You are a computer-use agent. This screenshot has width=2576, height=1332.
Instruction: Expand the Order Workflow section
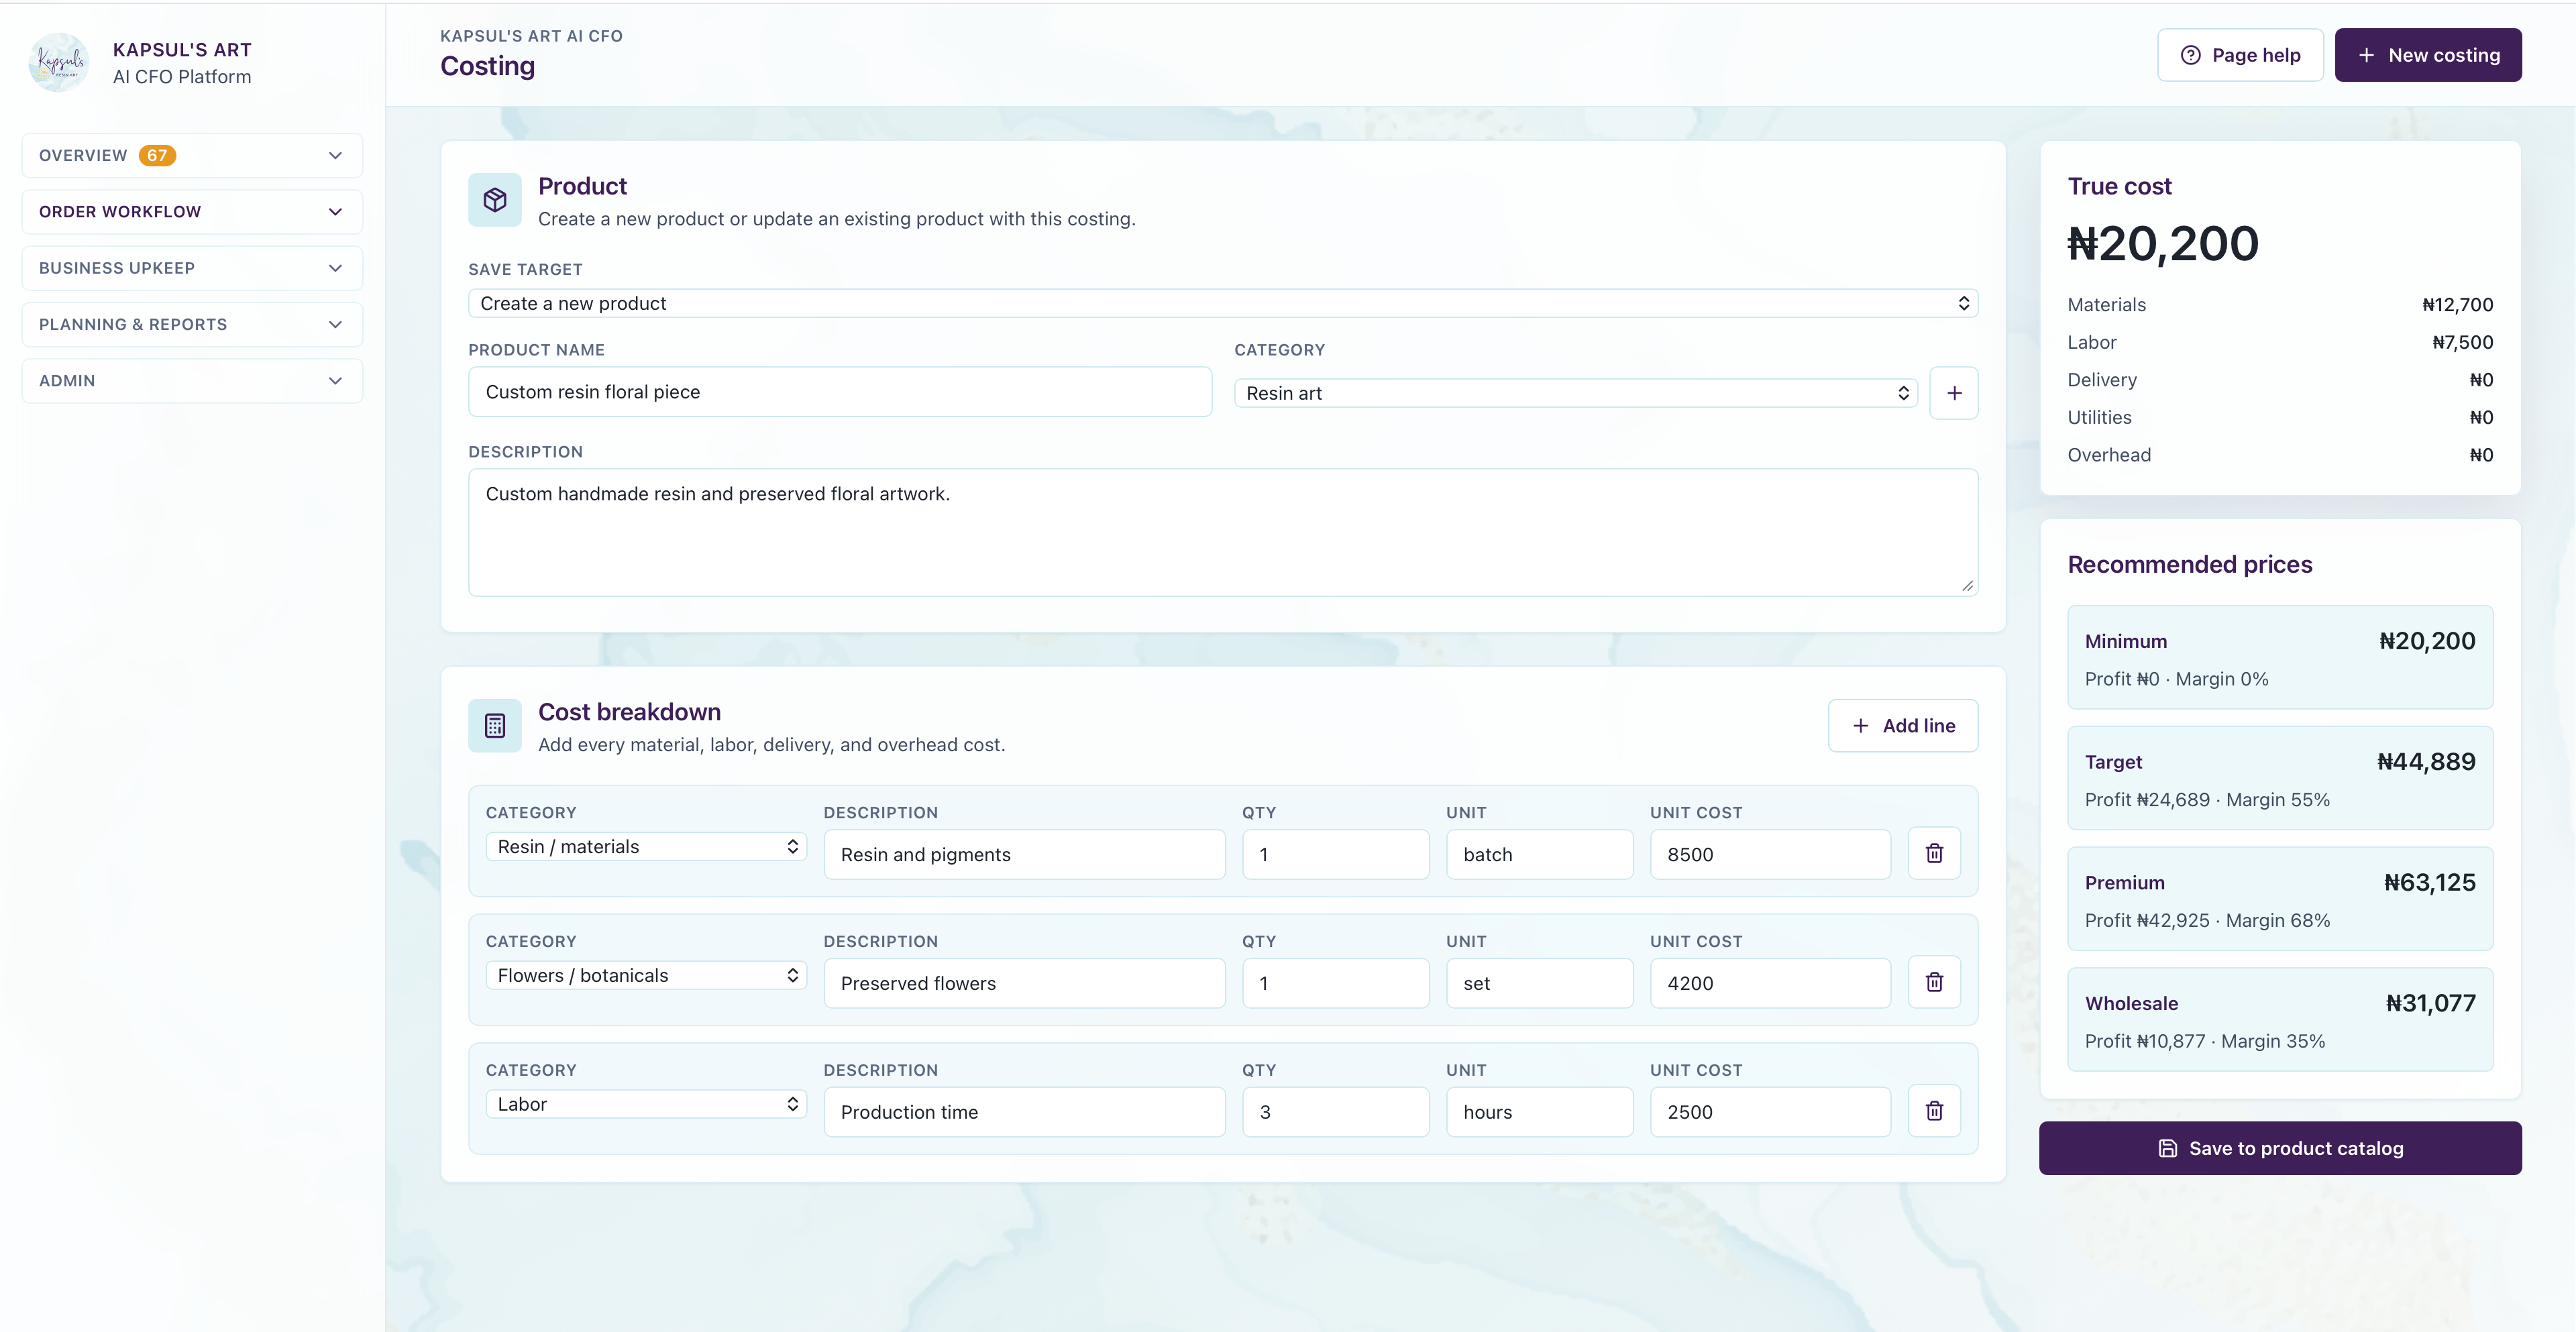(x=192, y=211)
